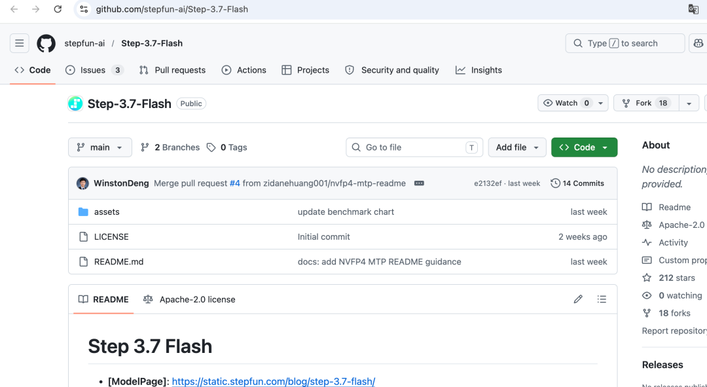The width and height of the screenshot is (707, 387).
Task: Open the 14 Commits history
Action: (x=577, y=183)
